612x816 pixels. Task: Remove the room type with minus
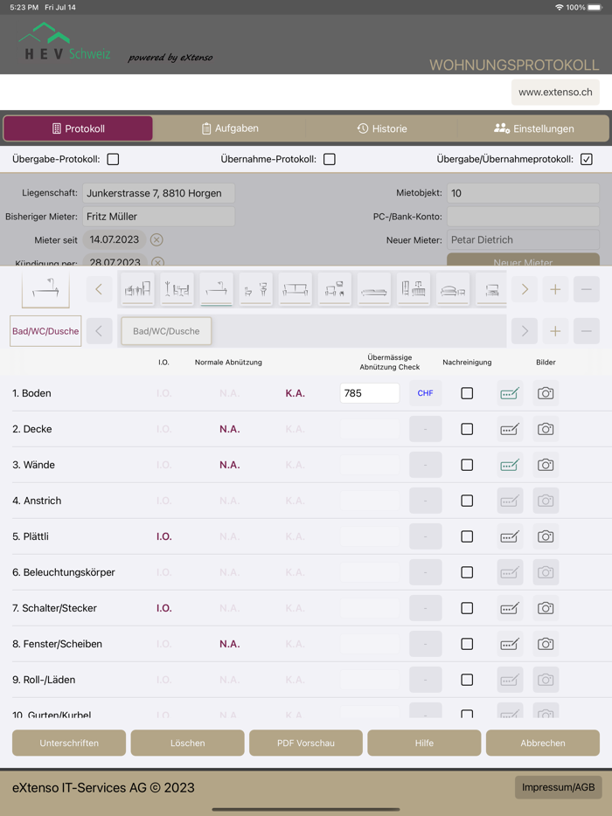tap(586, 289)
